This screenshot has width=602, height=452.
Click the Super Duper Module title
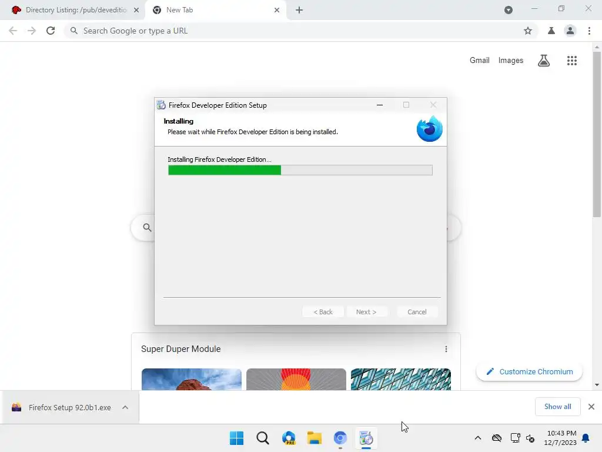181,349
